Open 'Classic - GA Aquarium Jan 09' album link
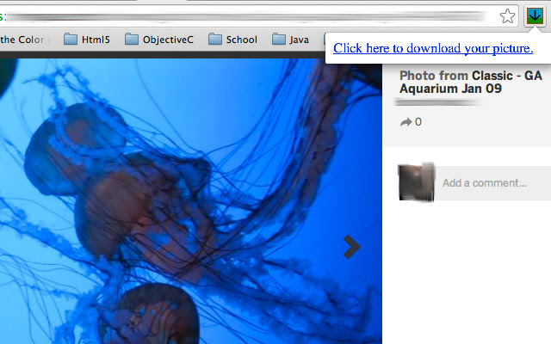 [x=471, y=83]
